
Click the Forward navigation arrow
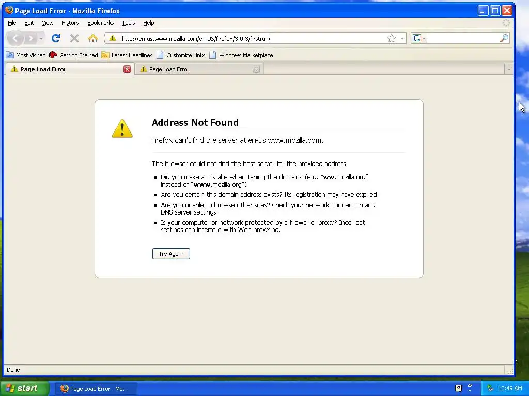[x=31, y=38]
